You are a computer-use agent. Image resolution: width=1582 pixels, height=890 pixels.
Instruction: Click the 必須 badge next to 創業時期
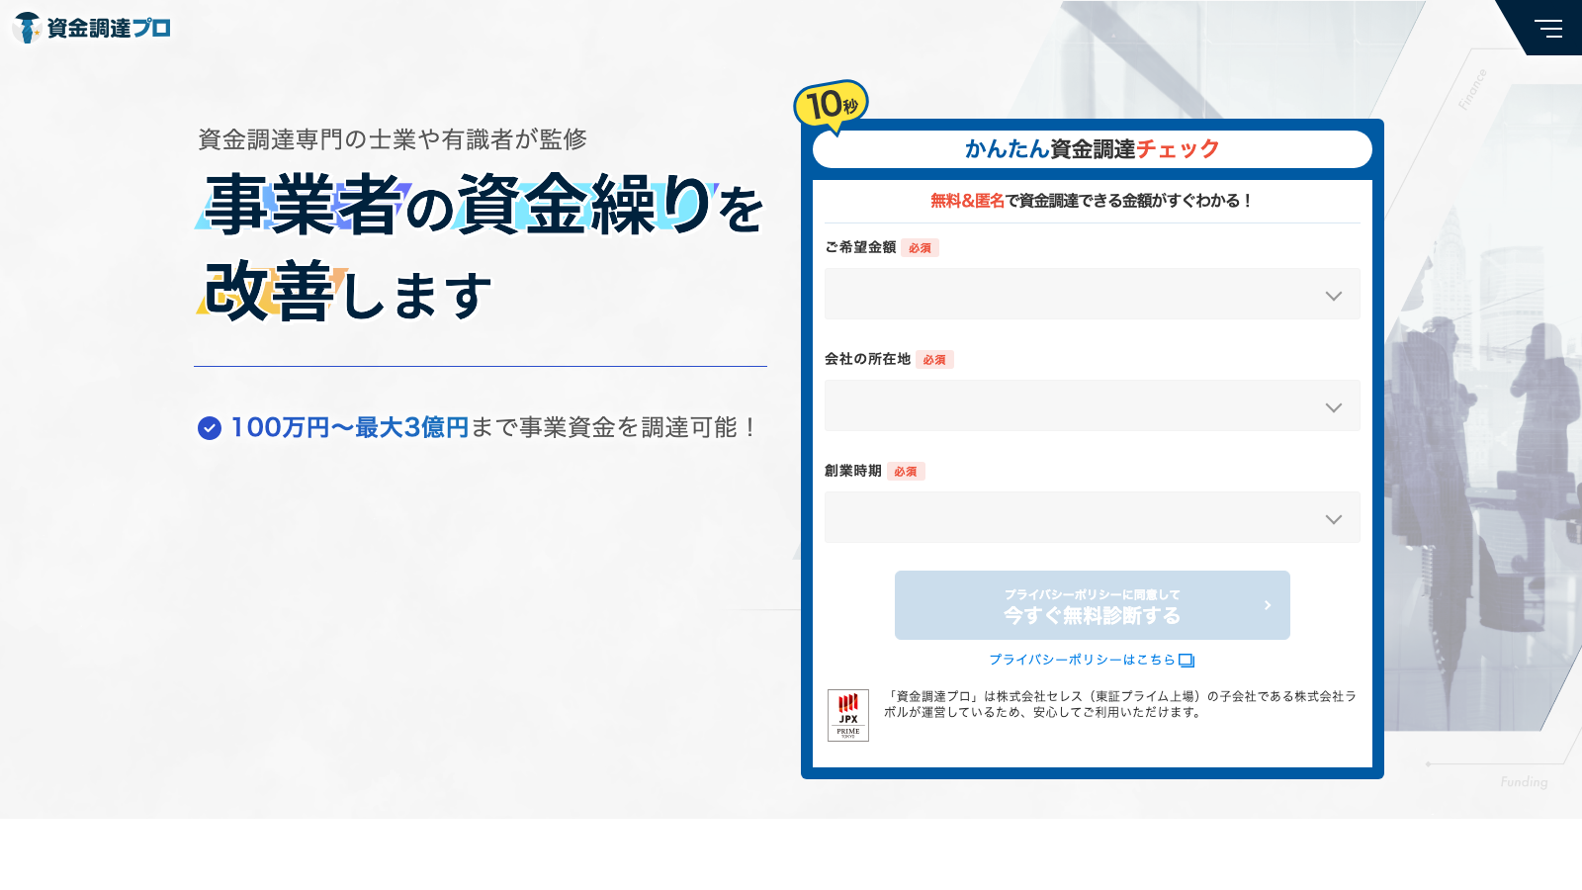[x=905, y=472]
